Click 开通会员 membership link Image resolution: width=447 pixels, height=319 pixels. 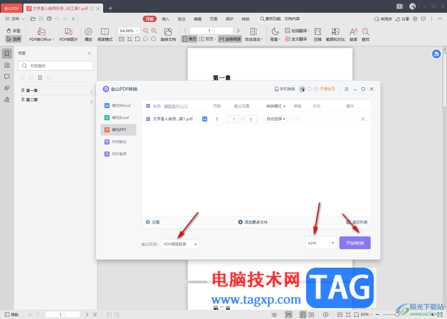tap(327, 89)
